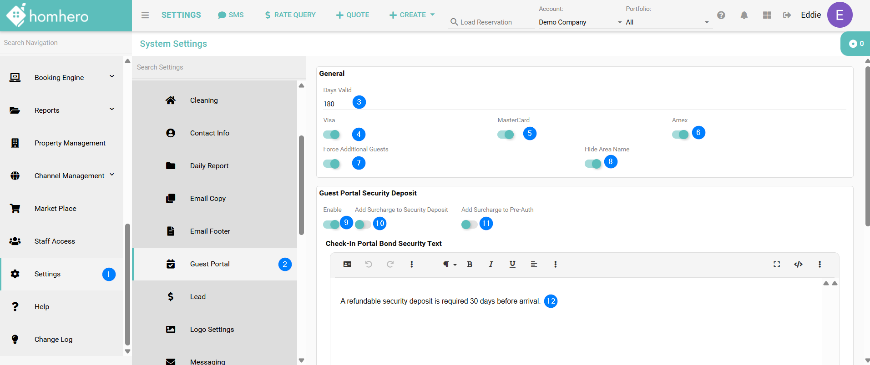Select Email Footer settings item
Image resolution: width=870 pixels, height=365 pixels.
[x=210, y=231]
